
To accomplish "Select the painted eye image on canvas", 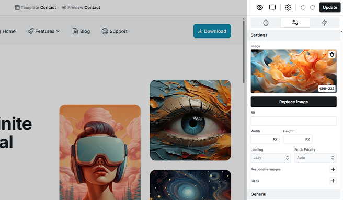I will 190,120.
